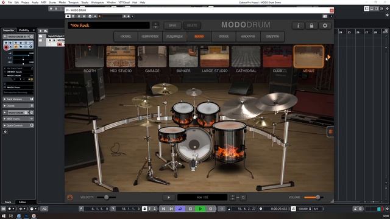This screenshot has height=219, width=390.
Task: Switch to the CUSTOMIZE tab
Action: 150,36
